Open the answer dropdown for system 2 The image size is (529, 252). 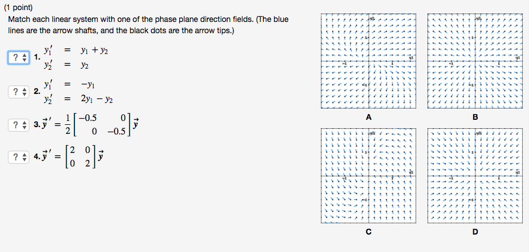coord(19,92)
